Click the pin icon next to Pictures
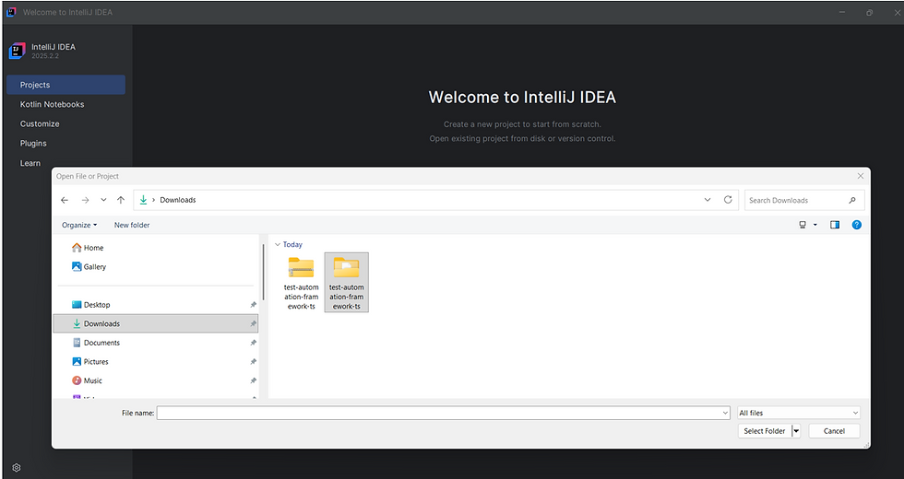Viewport: 904px width, 479px height. click(253, 361)
